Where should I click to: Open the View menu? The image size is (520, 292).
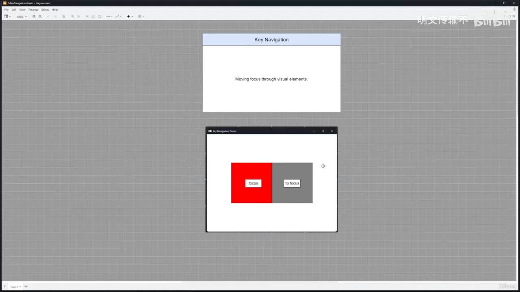pos(22,9)
